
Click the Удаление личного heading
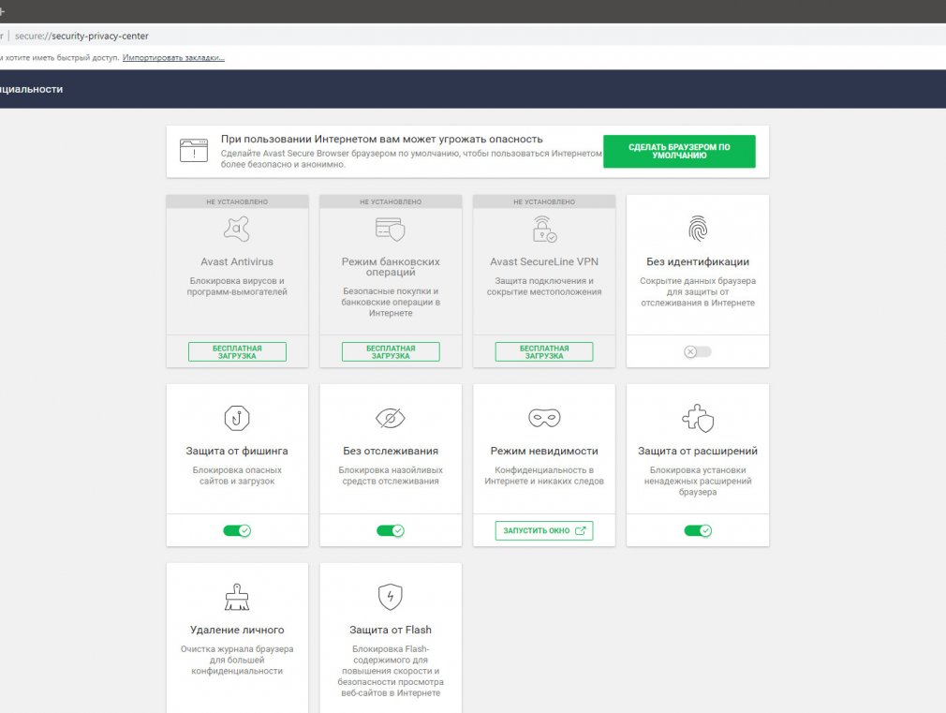[x=236, y=630]
